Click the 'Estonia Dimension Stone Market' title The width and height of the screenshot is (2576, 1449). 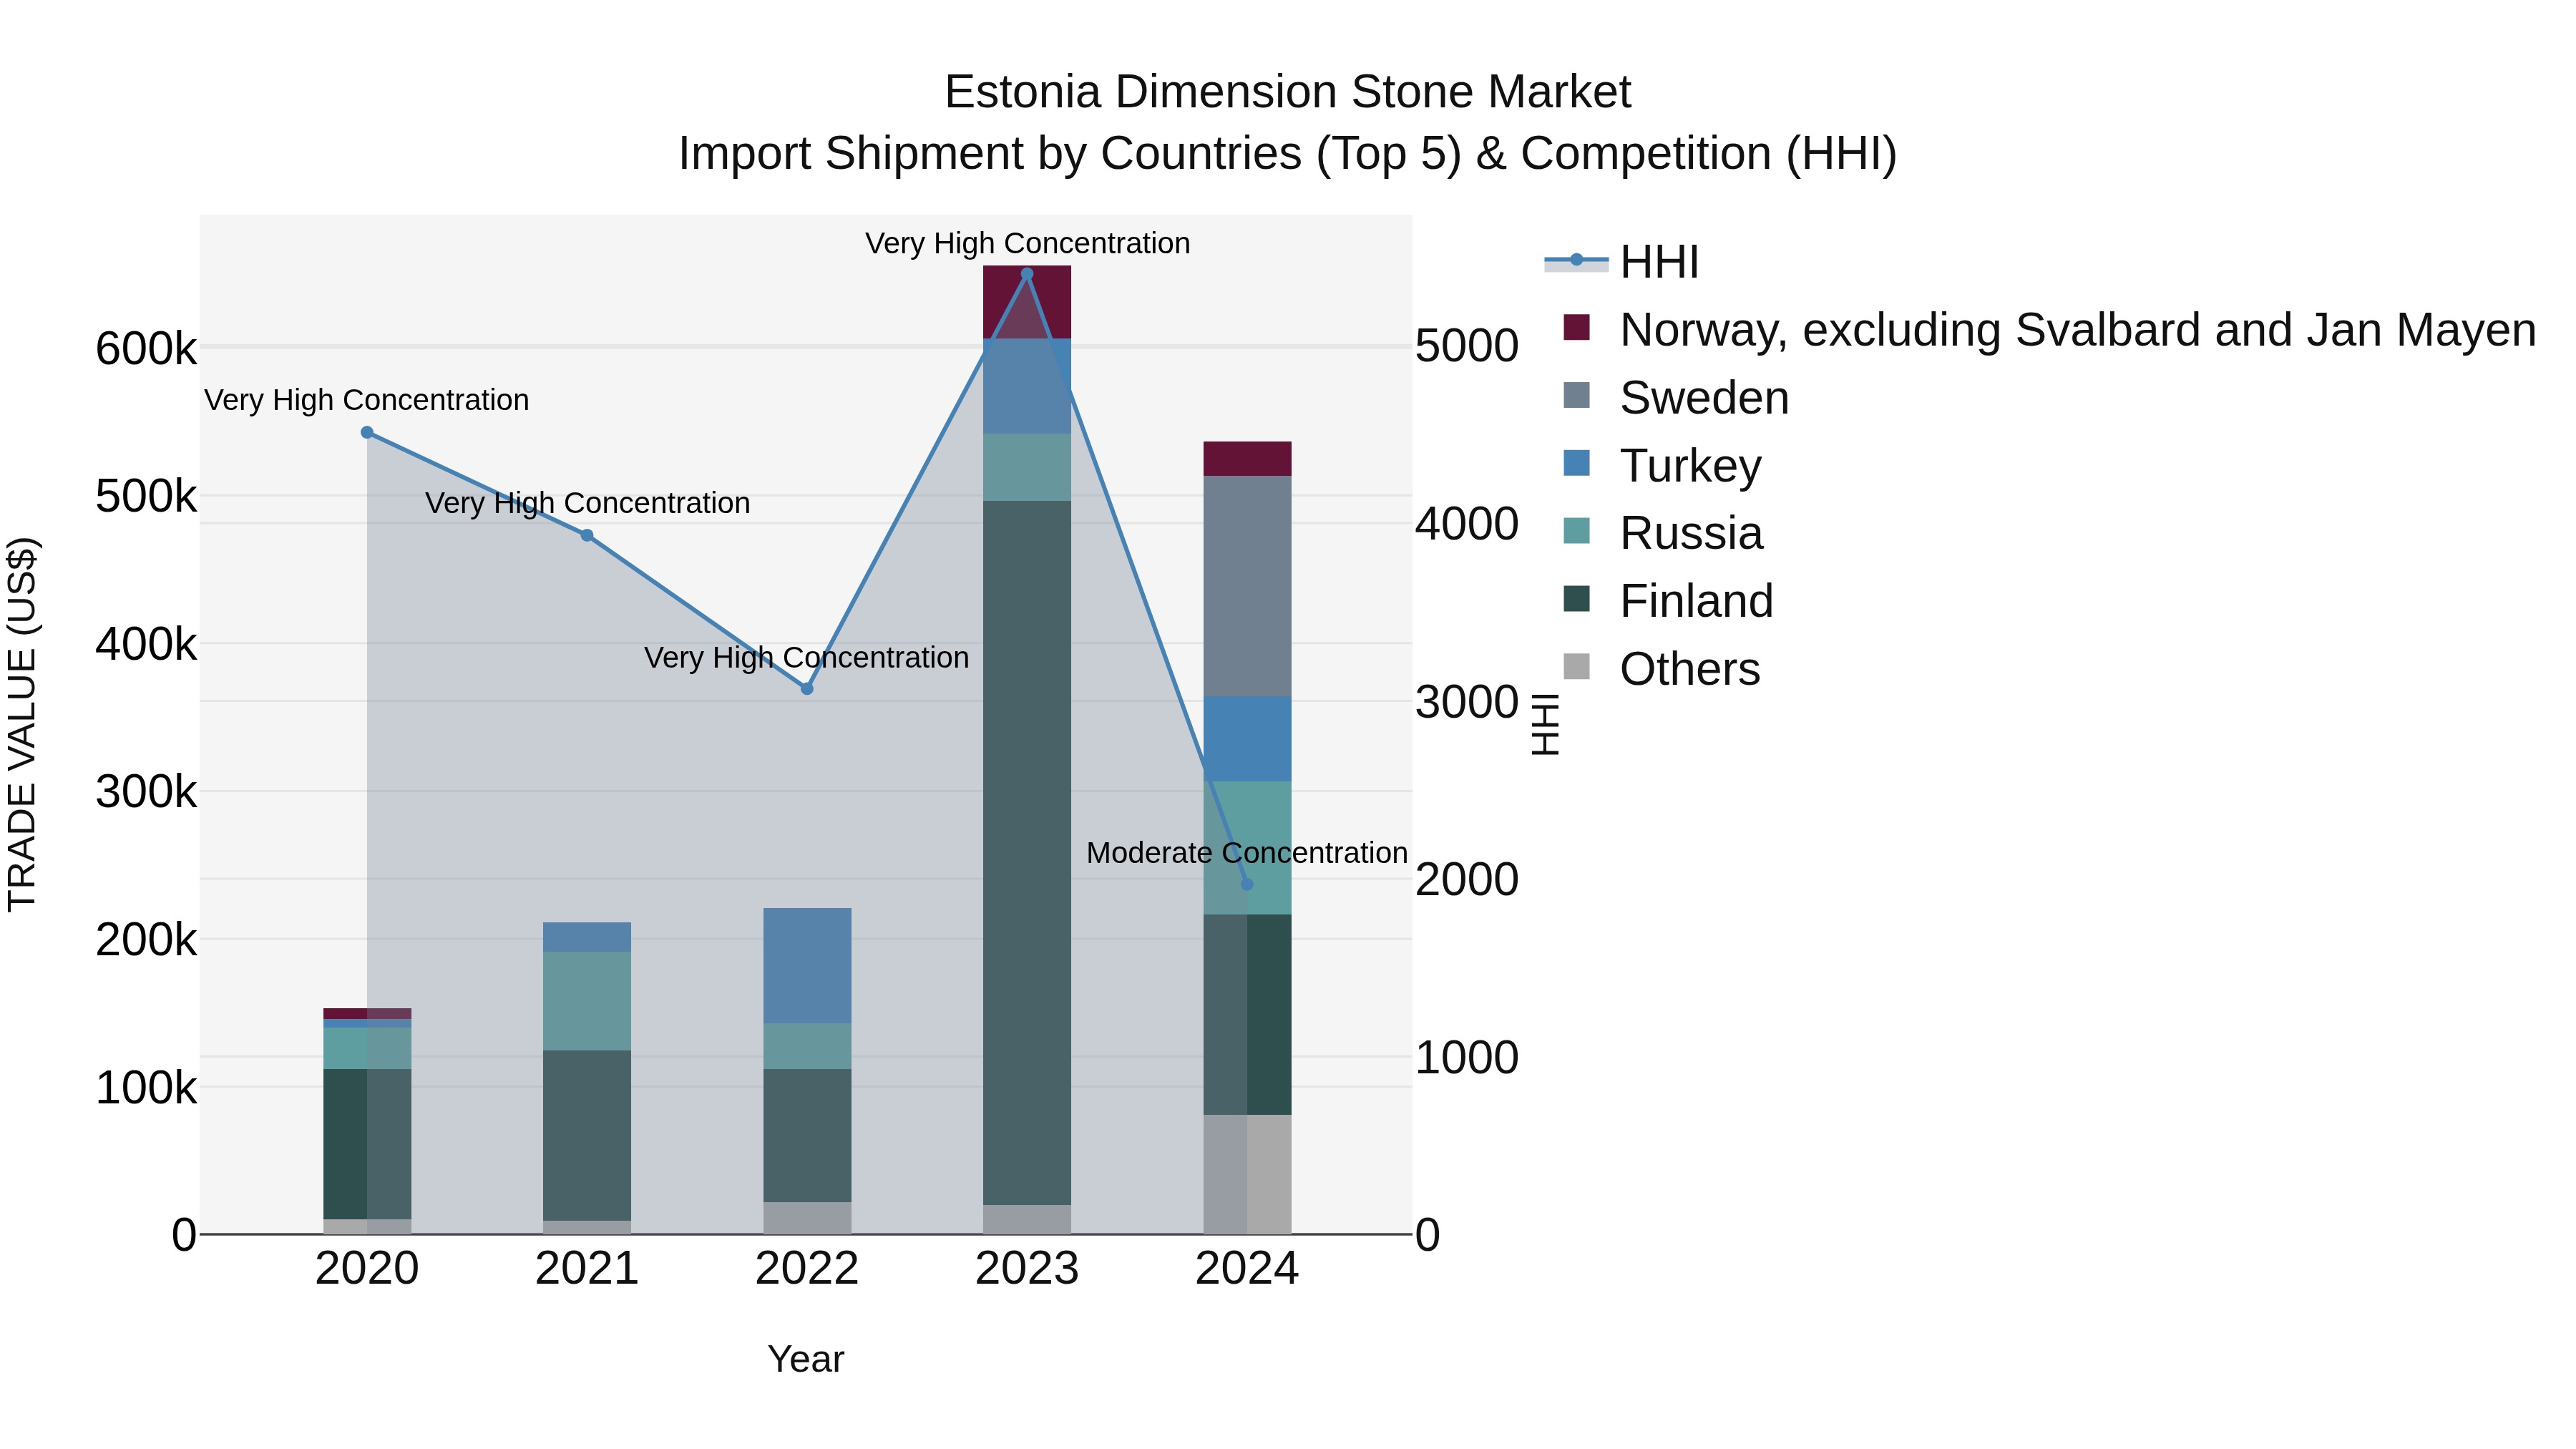[1288, 92]
